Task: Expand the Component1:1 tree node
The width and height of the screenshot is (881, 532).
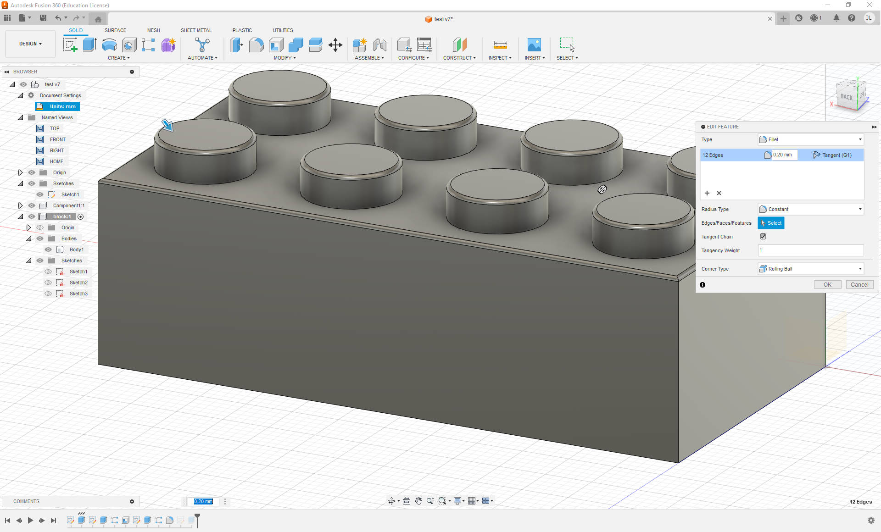Action: [20, 205]
